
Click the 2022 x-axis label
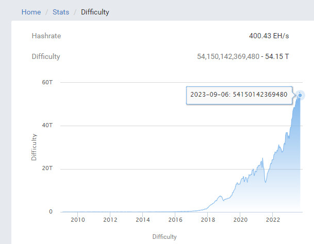tap(273, 220)
